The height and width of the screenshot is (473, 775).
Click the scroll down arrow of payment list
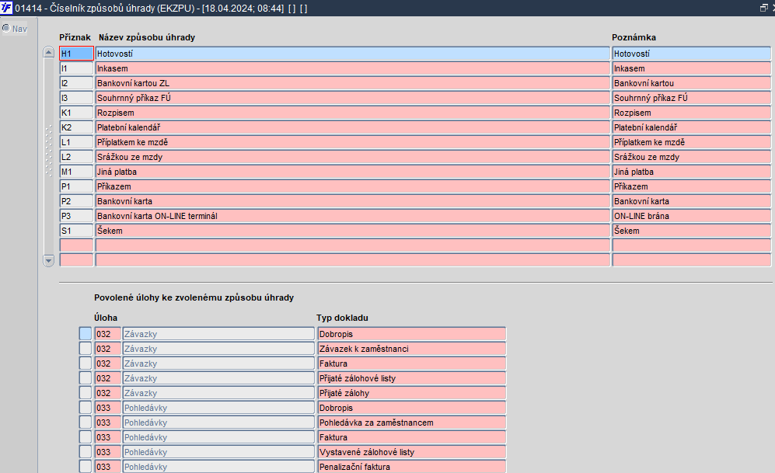[x=48, y=260]
